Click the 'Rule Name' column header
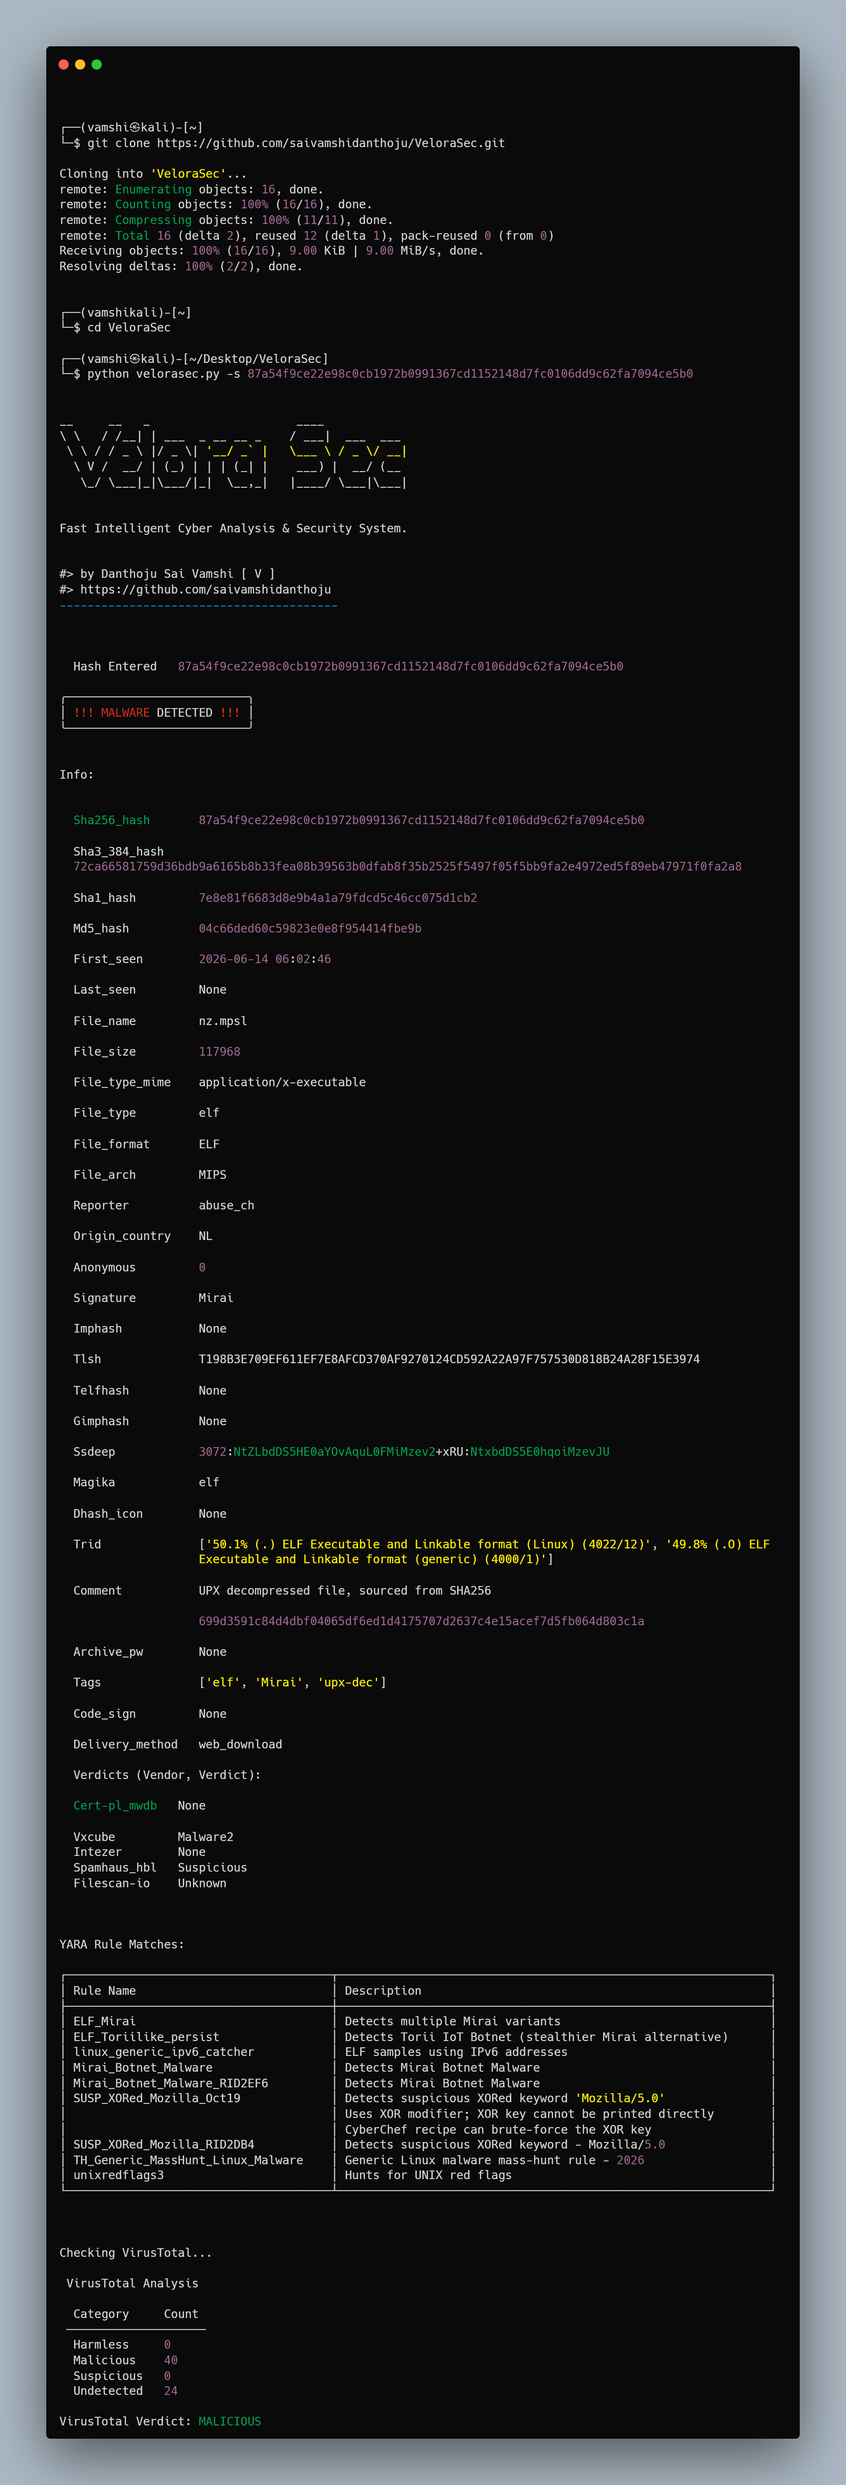Screen dimensions: 846x2485 [x=105, y=1990]
